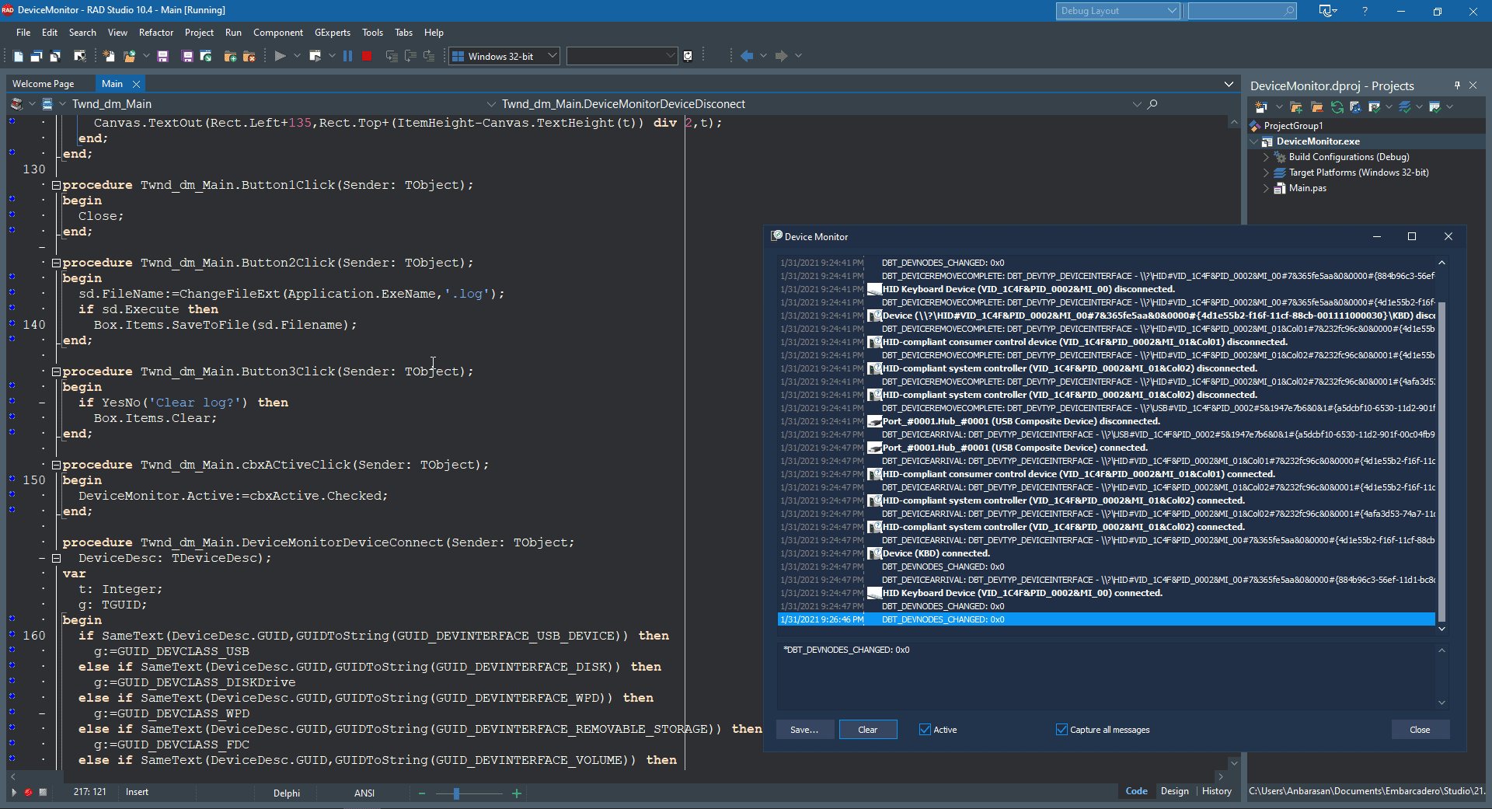Screen dimensions: 1492x809
Task: Toggle the Active checkbox in Device Monitor
Action: tap(925, 730)
